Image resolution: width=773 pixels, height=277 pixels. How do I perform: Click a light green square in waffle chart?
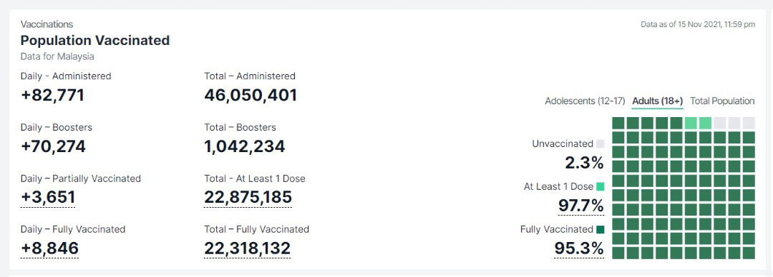click(691, 123)
